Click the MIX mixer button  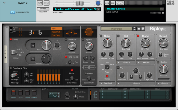click(113, 3)
